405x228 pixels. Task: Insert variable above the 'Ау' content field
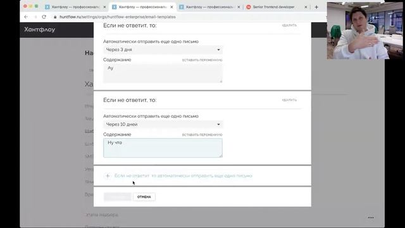[x=202, y=60]
